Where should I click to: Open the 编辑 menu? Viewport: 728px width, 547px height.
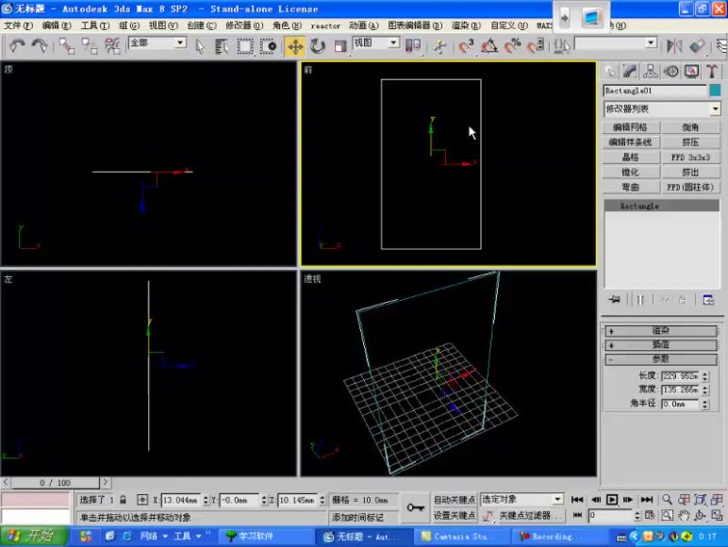57,25
